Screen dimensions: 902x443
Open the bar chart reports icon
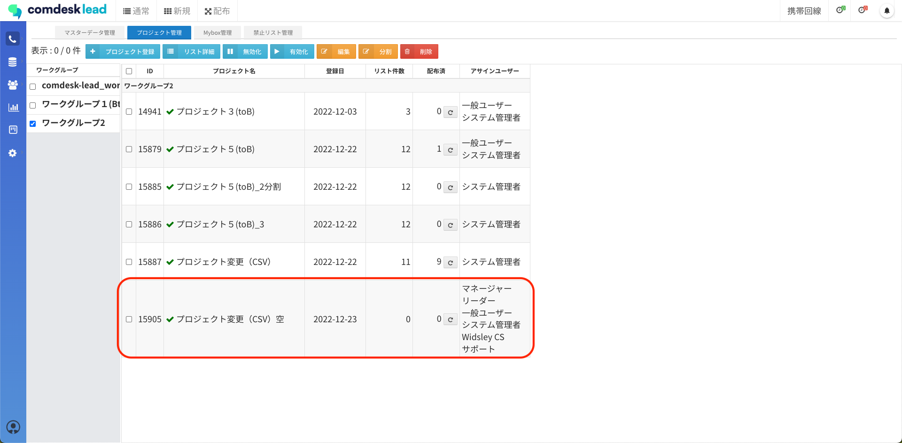click(x=13, y=107)
